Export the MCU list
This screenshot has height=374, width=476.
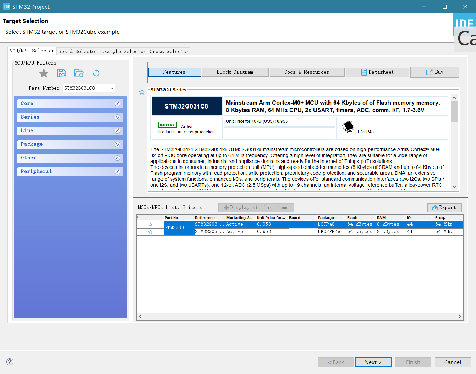(x=444, y=208)
